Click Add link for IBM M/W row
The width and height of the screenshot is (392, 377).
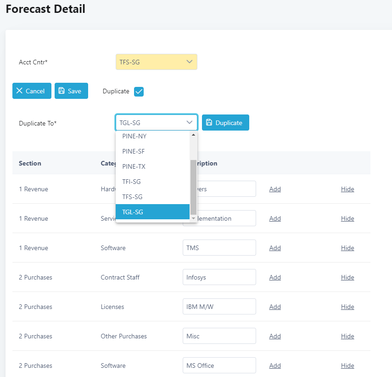275,307
